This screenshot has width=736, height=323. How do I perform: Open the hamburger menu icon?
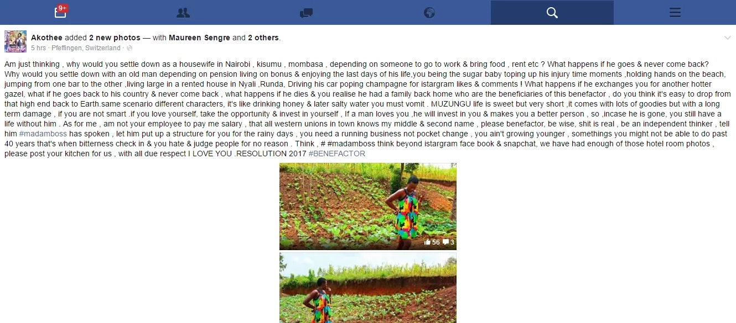pos(675,12)
